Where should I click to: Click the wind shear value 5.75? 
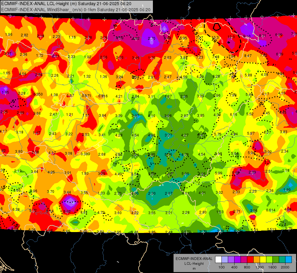click(x=218, y=134)
